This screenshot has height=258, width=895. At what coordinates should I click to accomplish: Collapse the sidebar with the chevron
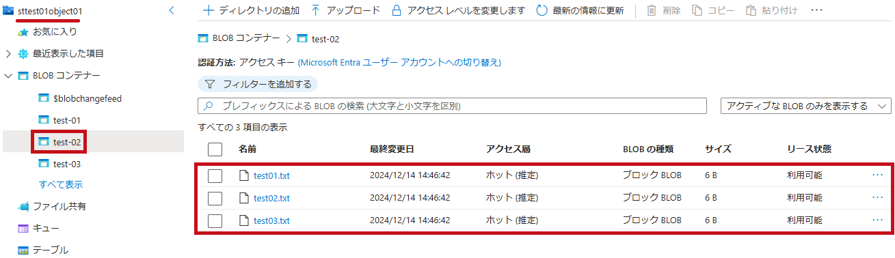[x=171, y=10]
